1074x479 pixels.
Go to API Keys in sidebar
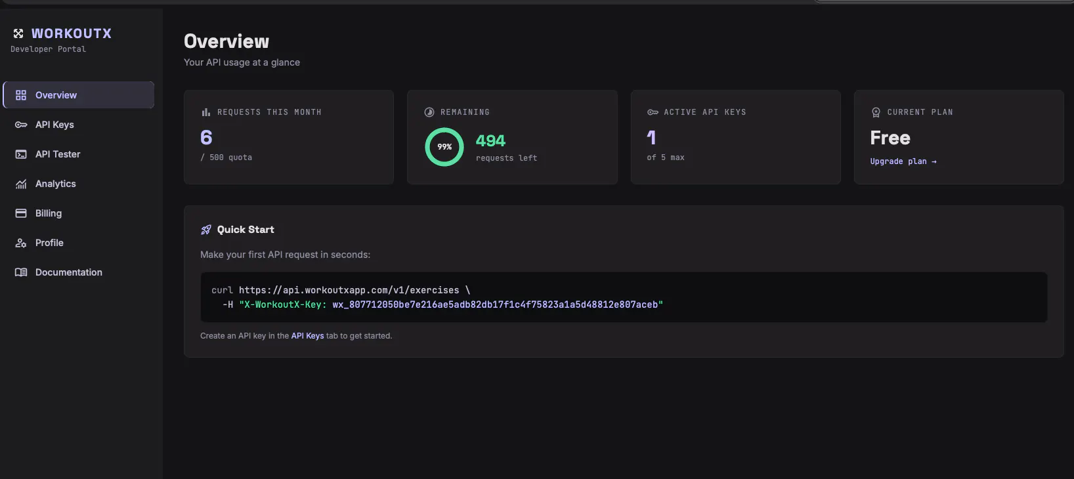[79, 125]
